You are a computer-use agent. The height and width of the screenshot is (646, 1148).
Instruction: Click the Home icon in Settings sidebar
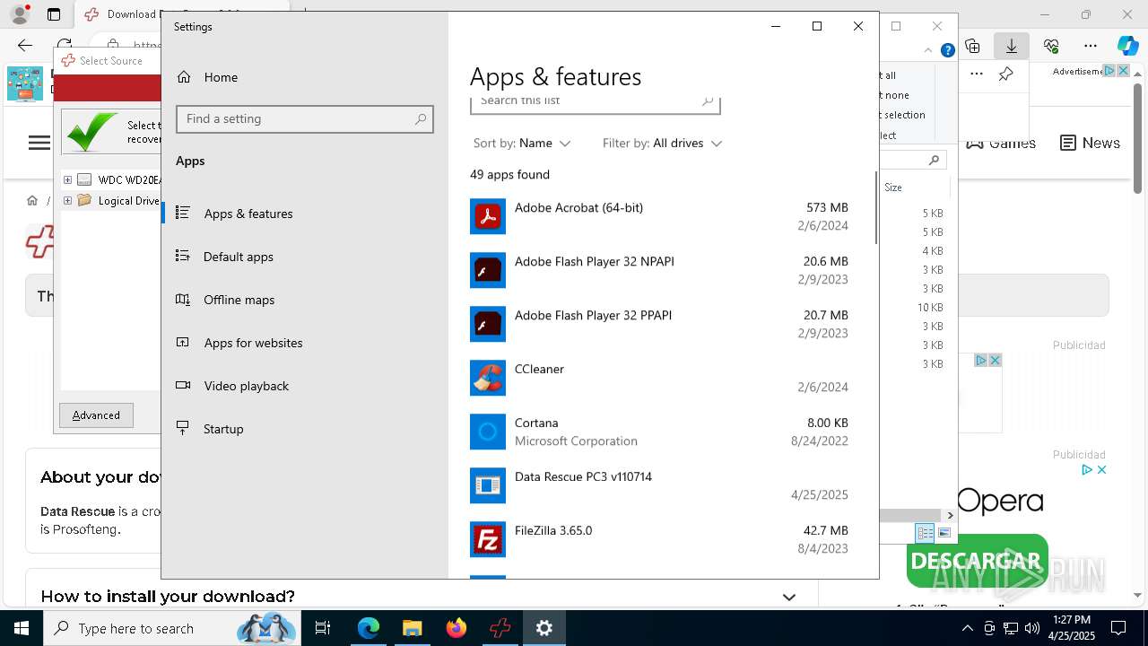pyautogui.click(x=184, y=77)
